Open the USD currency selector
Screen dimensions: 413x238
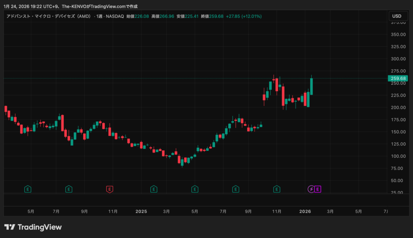pyautogui.click(x=397, y=16)
